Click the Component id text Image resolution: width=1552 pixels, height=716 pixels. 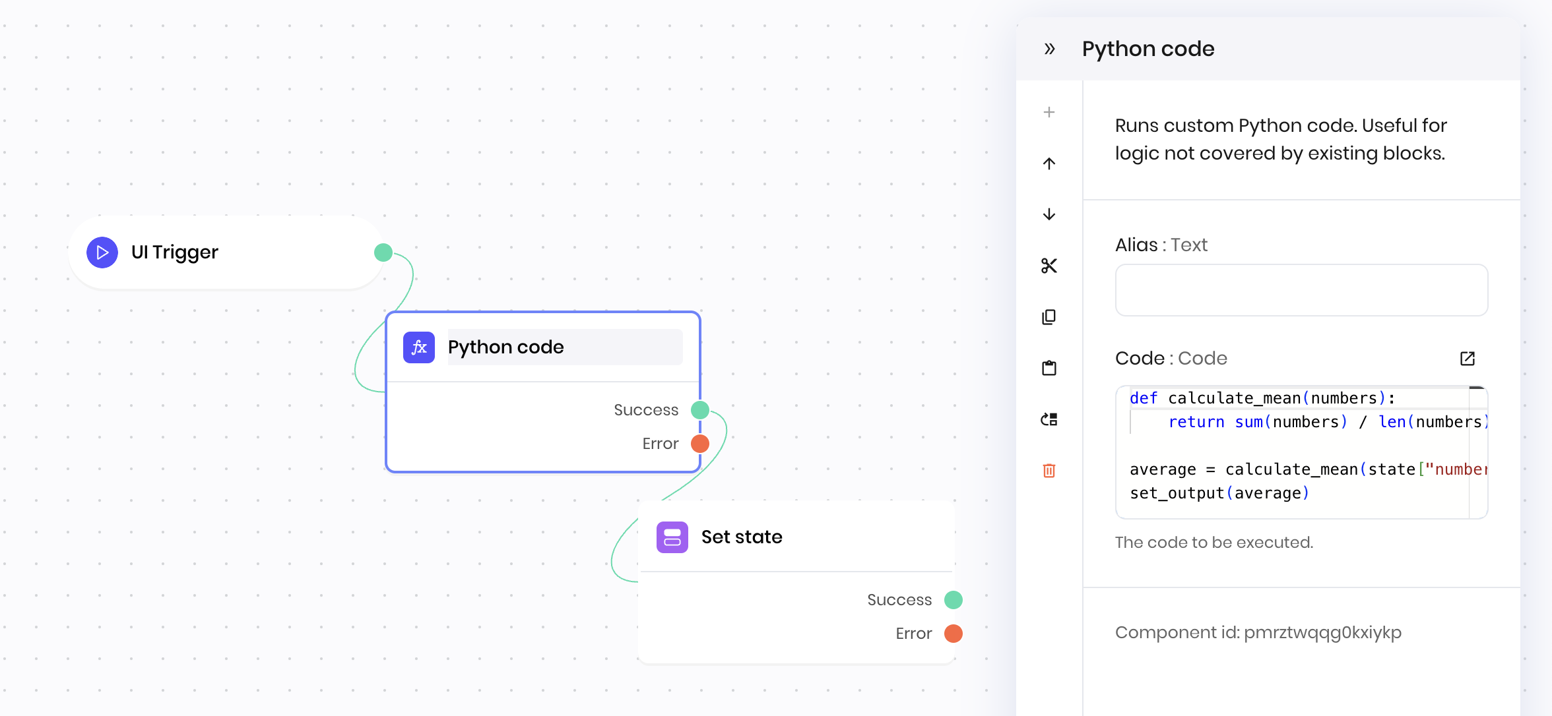pyautogui.click(x=1258, y=633)
